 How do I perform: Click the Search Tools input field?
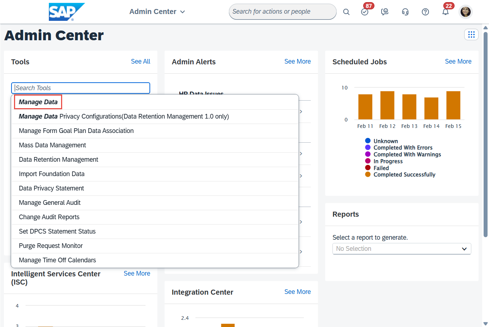(x=80, y=88)
